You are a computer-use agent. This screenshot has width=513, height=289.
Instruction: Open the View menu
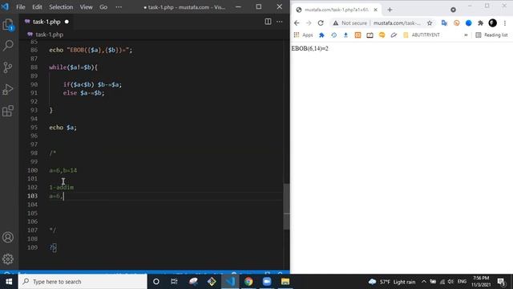tap(86, 7)
